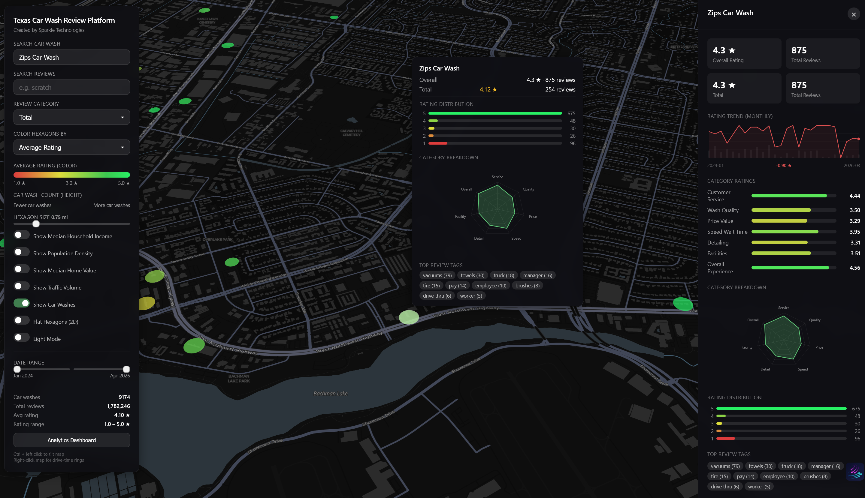Screen dimensions: 865x498
Task: Focus the Search Reviews input box
Action: click(71, 88)
